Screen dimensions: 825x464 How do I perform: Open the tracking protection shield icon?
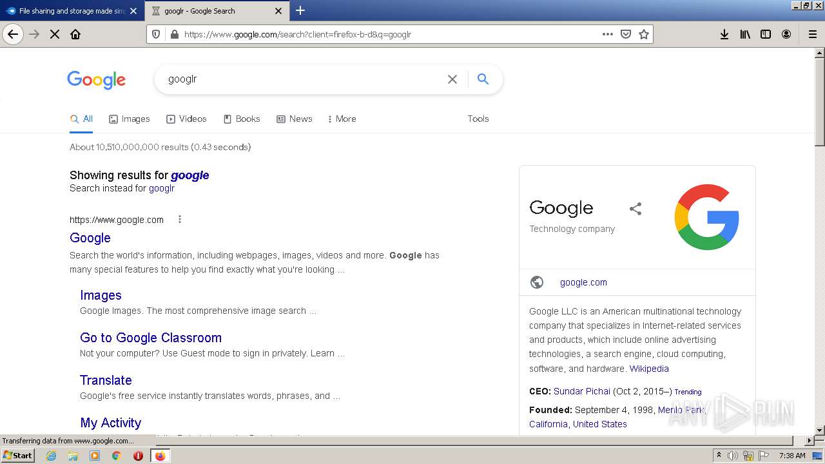[155, 34]
